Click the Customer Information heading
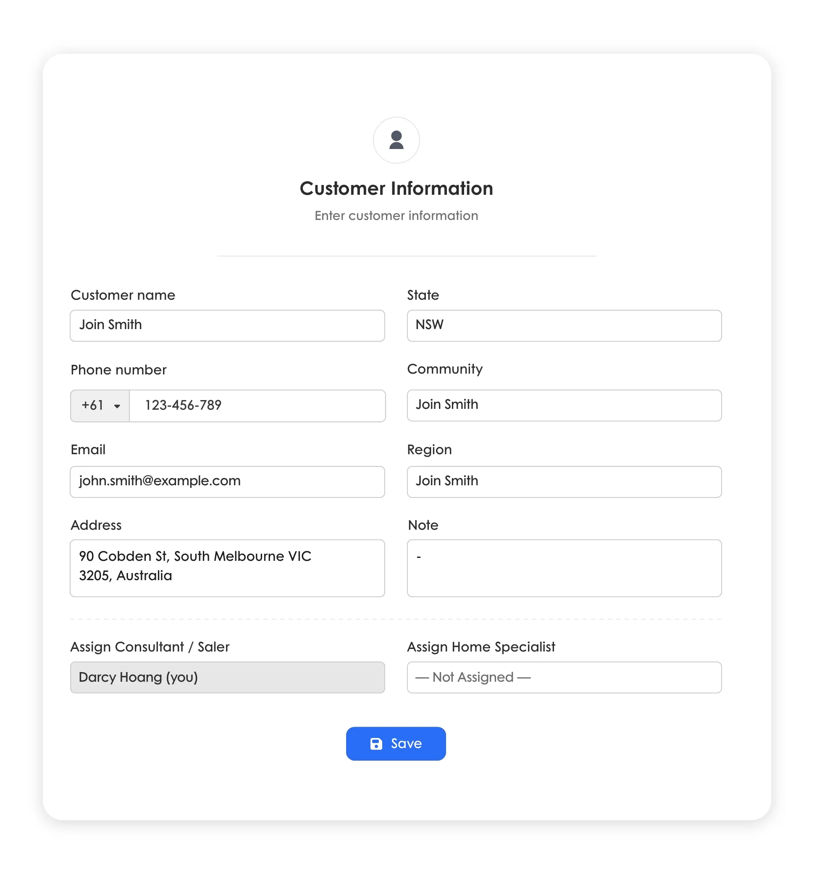 (x=396, y=188)
